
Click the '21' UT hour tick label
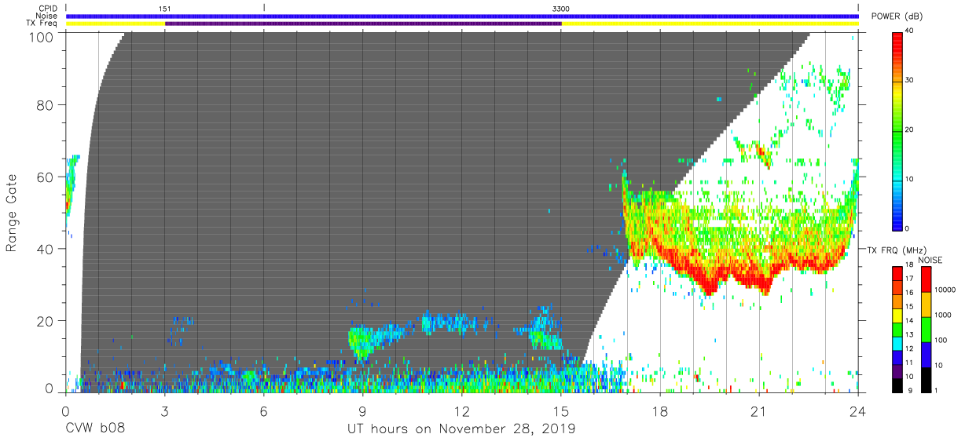[x=759, y=412]
